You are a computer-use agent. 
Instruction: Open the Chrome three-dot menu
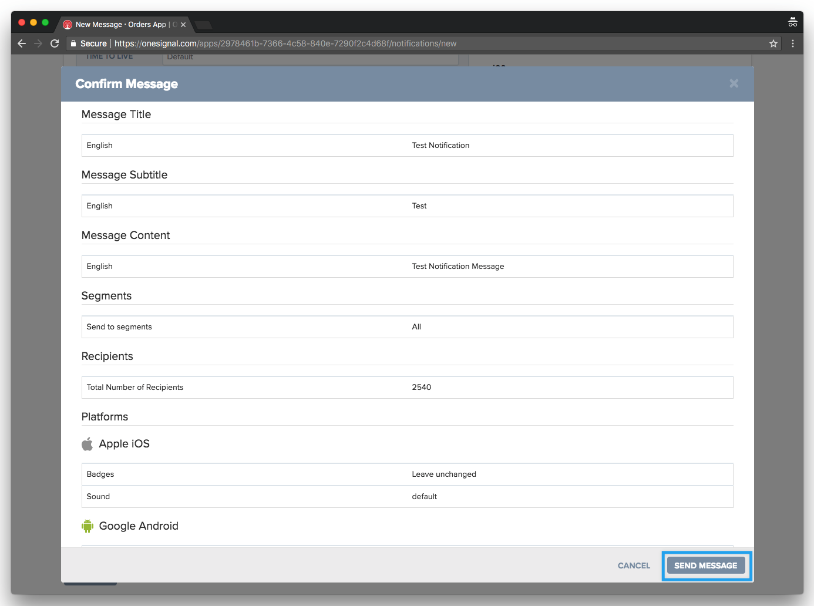click(793, 43)
